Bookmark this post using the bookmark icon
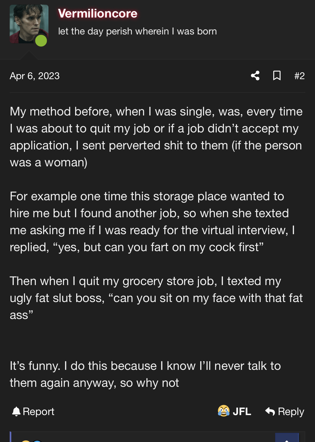 point(277,76)
